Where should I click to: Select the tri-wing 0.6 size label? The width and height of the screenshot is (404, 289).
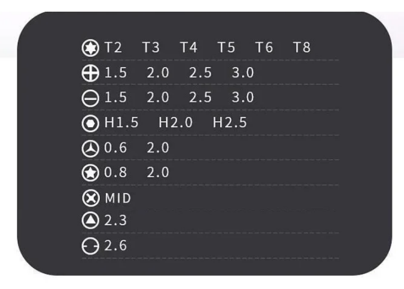coord(116,148)
